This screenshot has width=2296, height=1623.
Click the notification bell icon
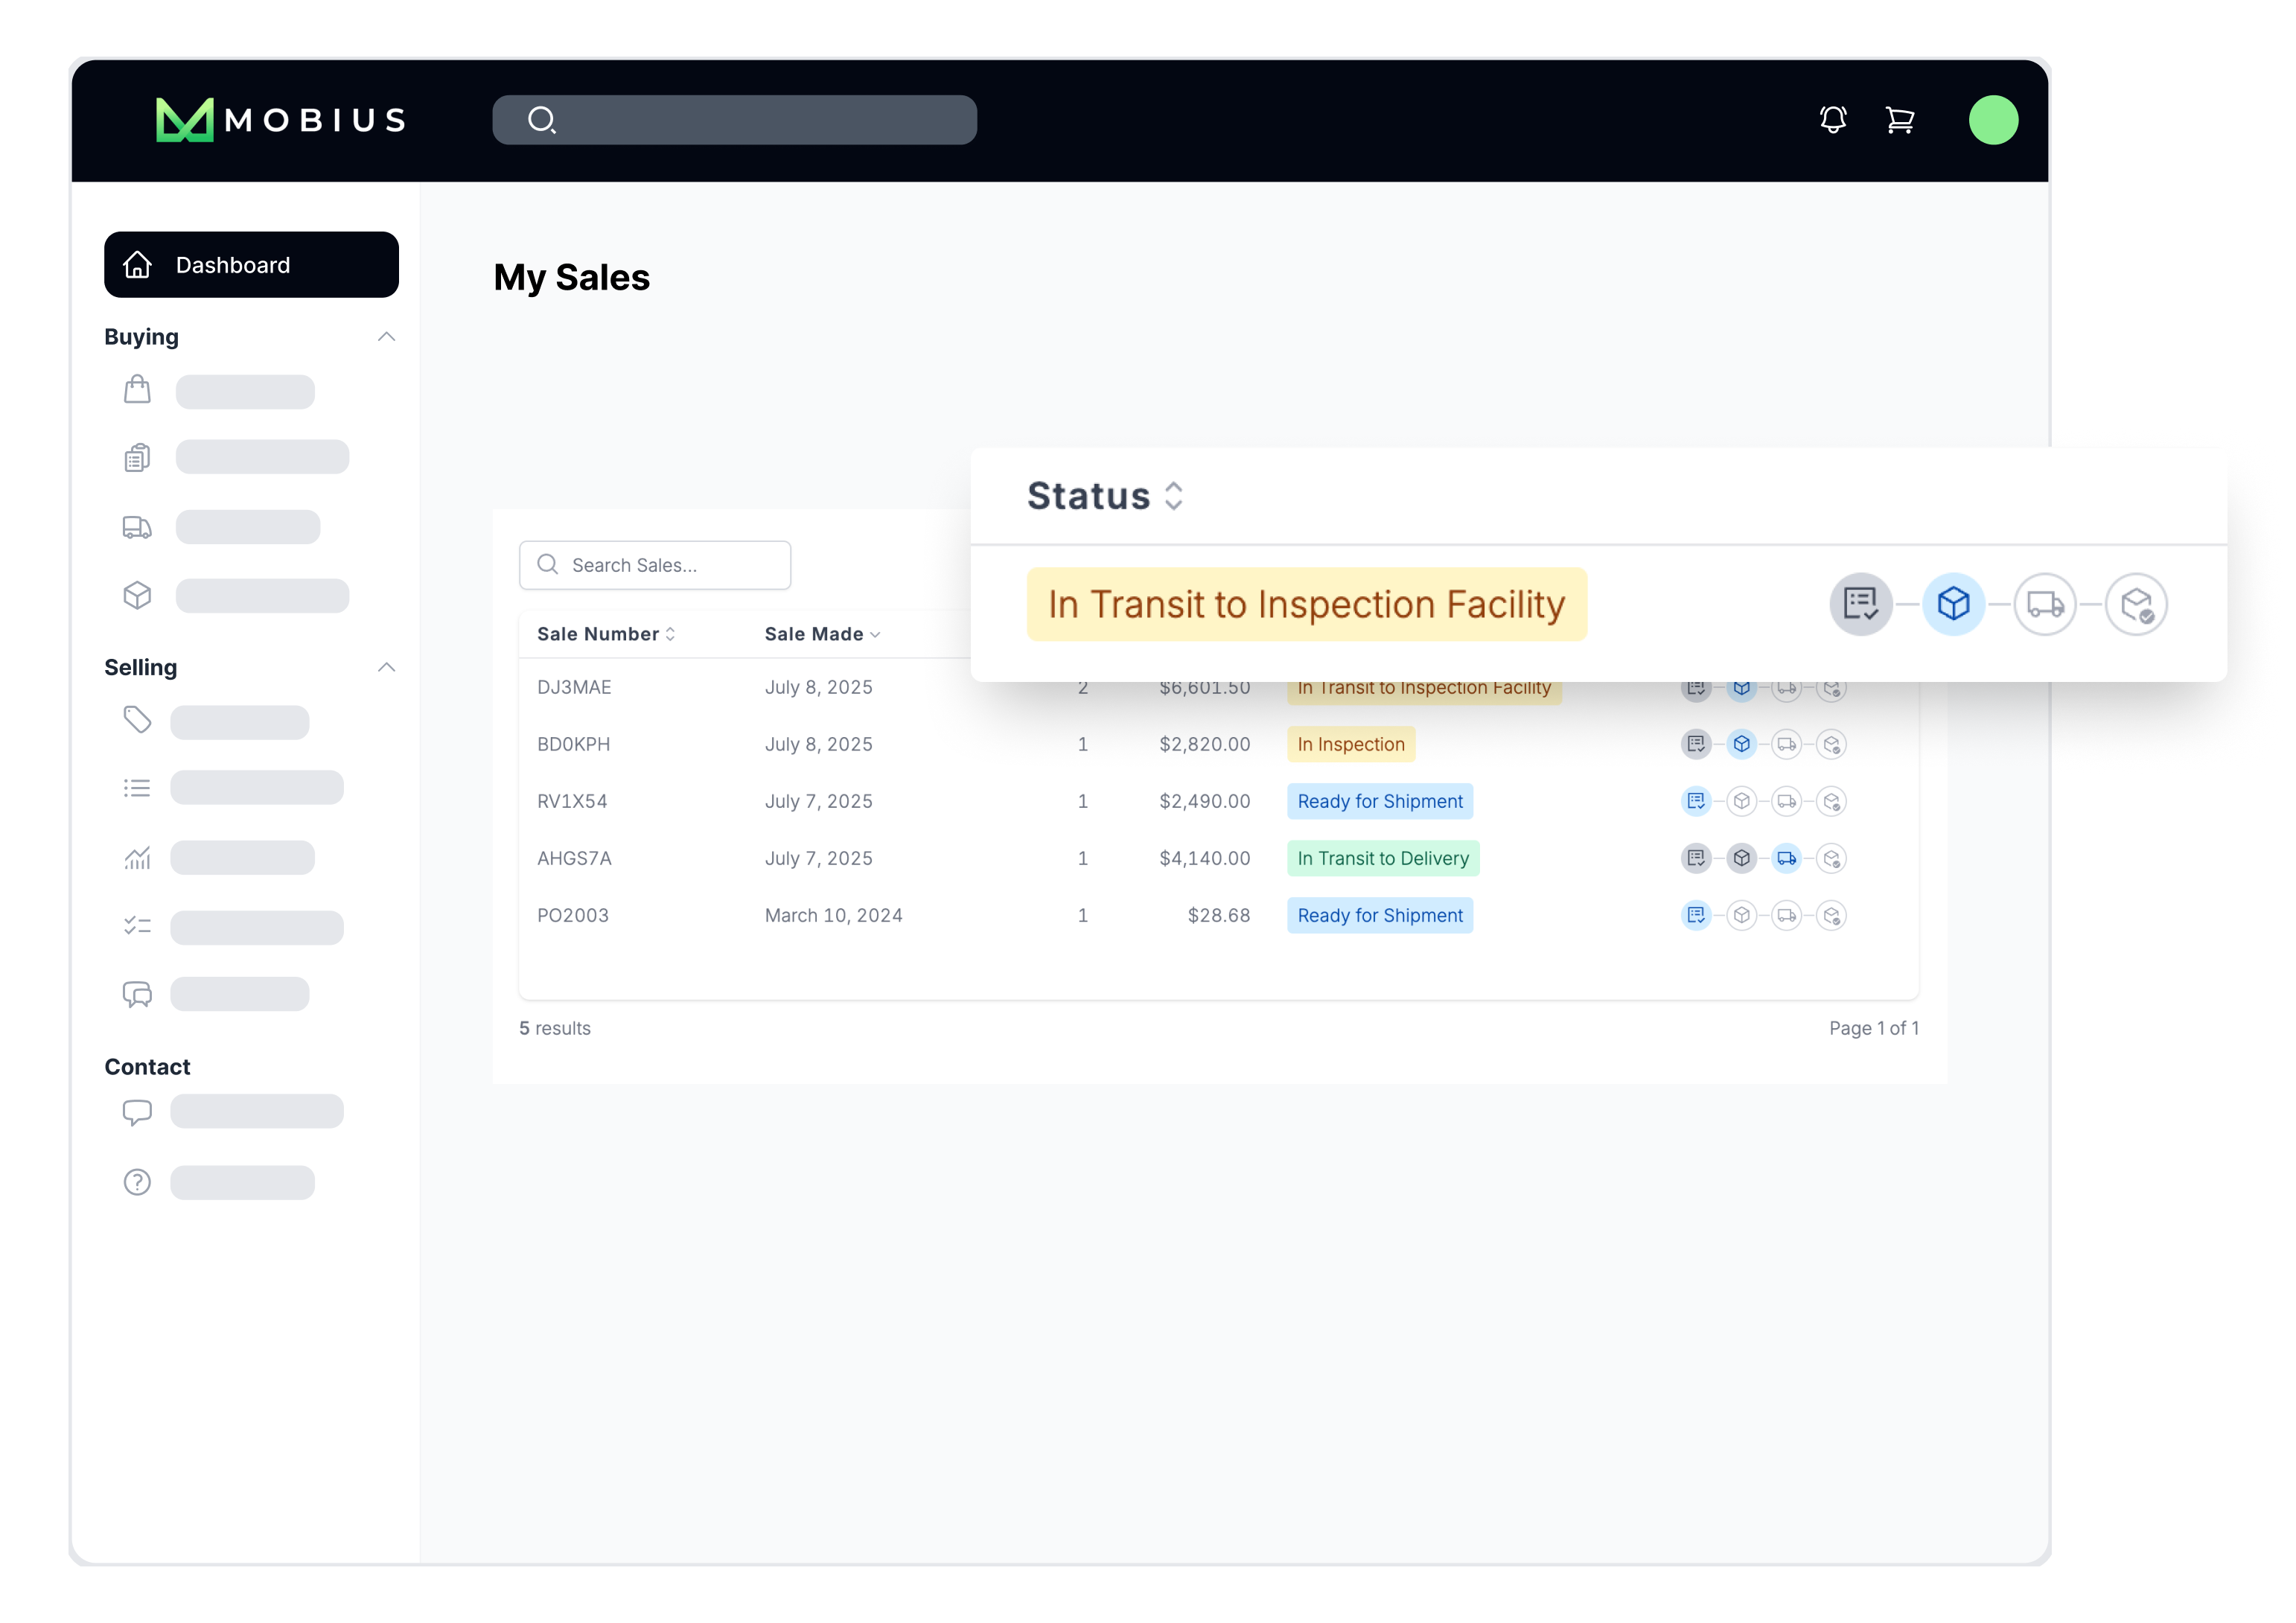tap(1832, 120)
